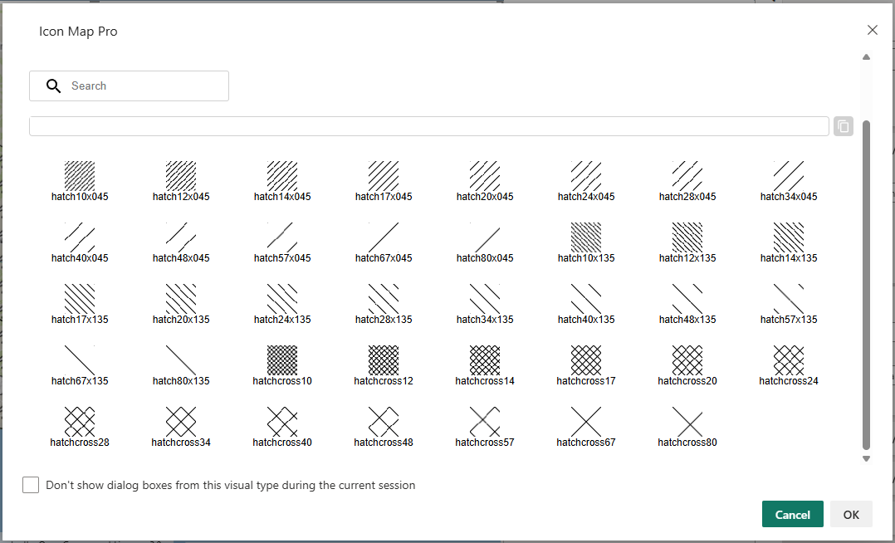Choose the hatch80x135 diagonal line icon
This screenshot has height=543, width=895.
(x=181, y=360)
